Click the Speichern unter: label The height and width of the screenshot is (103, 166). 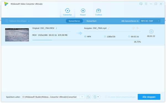(x=13, y=97)
